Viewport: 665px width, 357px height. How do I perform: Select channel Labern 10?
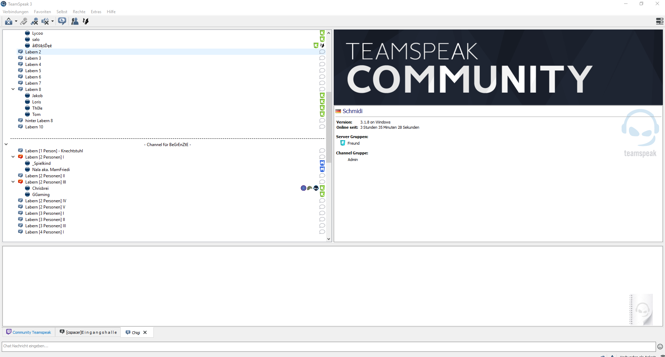click(x=34, y=127)
